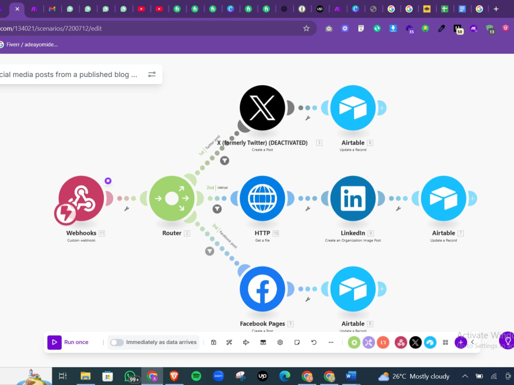
Task: Open the green Tools favorite
Action: [x=354, y=342]
